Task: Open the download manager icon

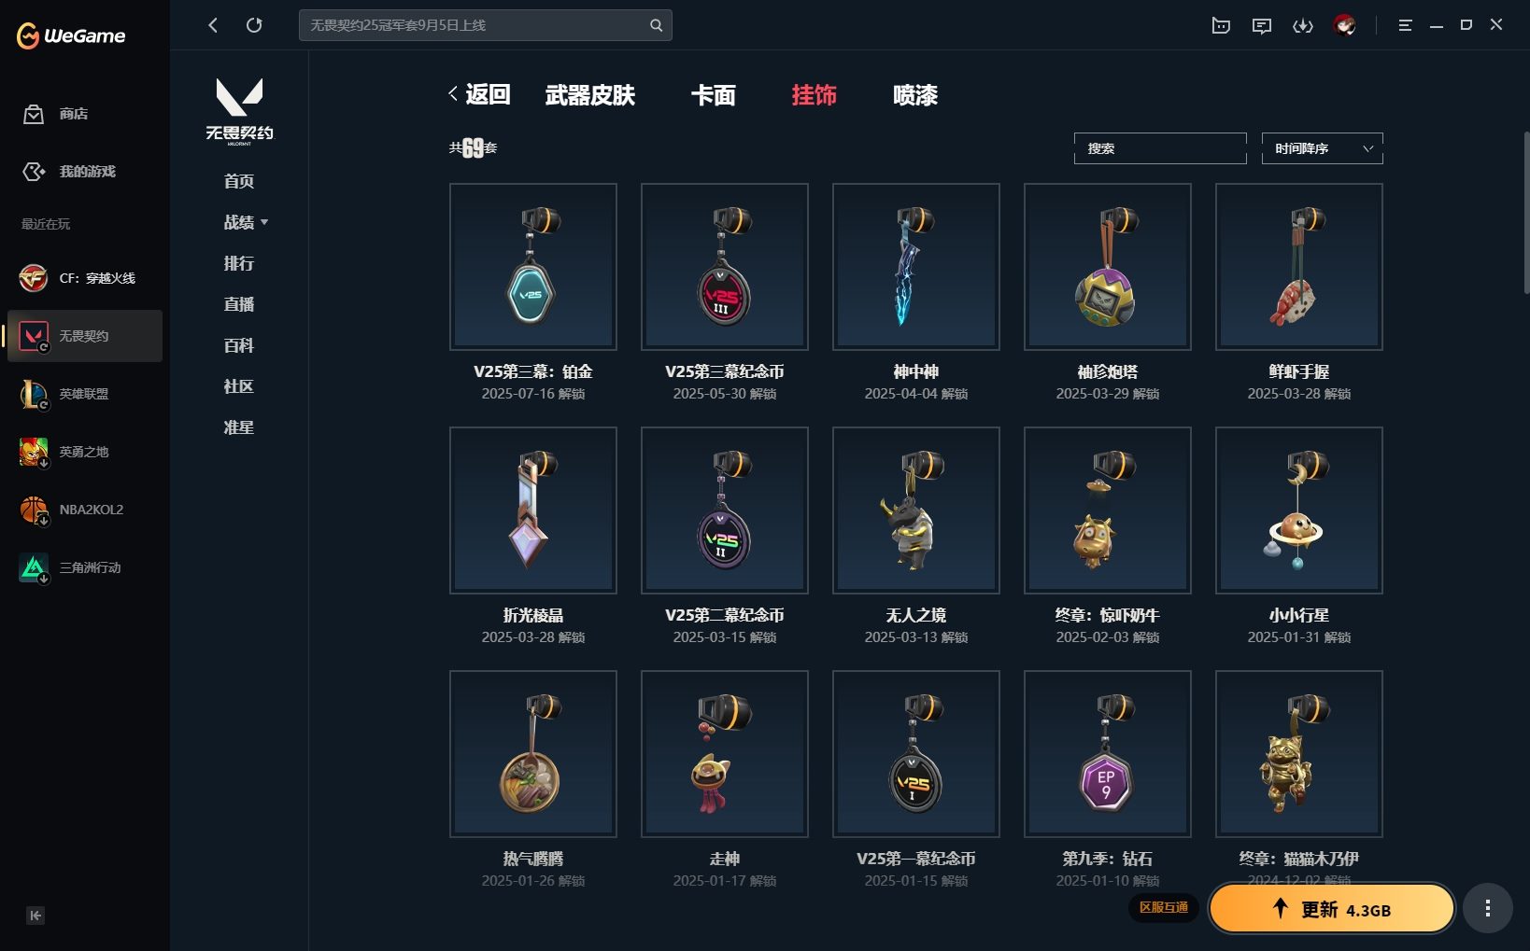Action: [x=1303, y=25]
